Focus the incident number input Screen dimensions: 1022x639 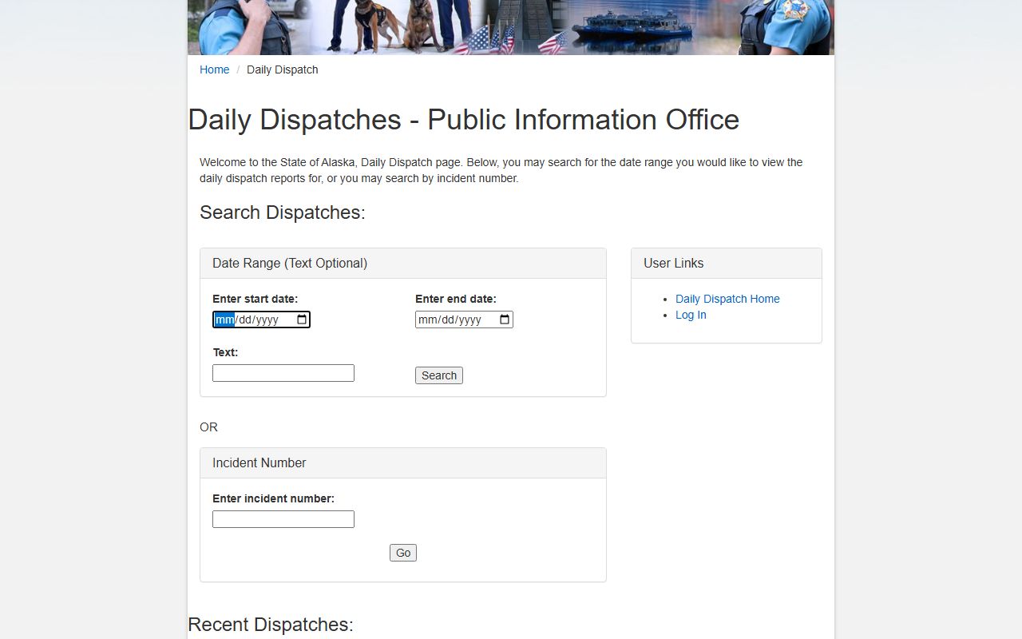click(283, 519)
